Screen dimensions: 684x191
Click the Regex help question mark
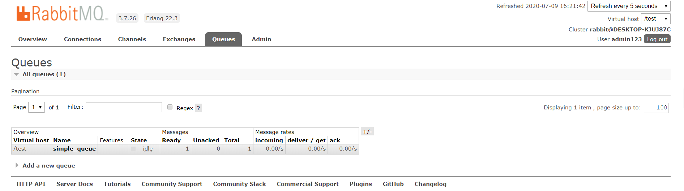point(198,108)
